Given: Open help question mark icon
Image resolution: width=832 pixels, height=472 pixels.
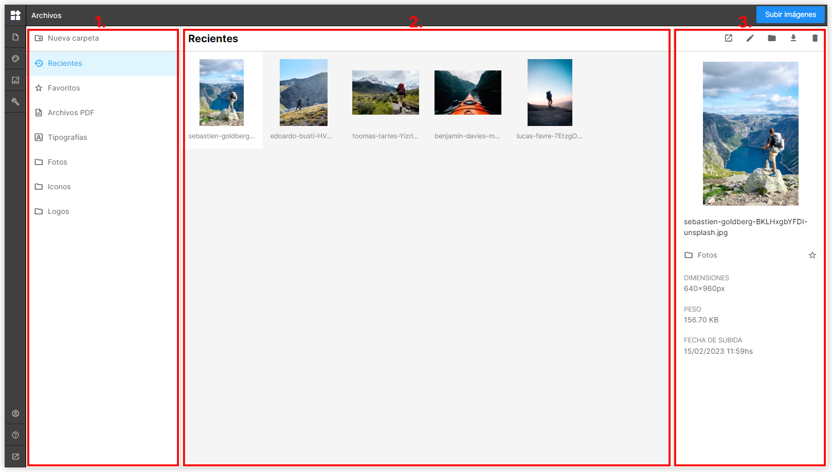Looking at the screenshot, I should [15, 435].
